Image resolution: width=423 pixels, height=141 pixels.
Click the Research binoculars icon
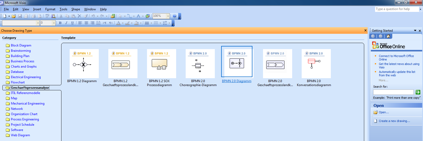point(53,16)
